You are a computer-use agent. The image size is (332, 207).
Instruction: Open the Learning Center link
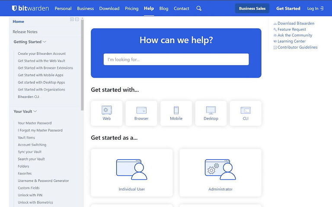(x=291, y=41)
